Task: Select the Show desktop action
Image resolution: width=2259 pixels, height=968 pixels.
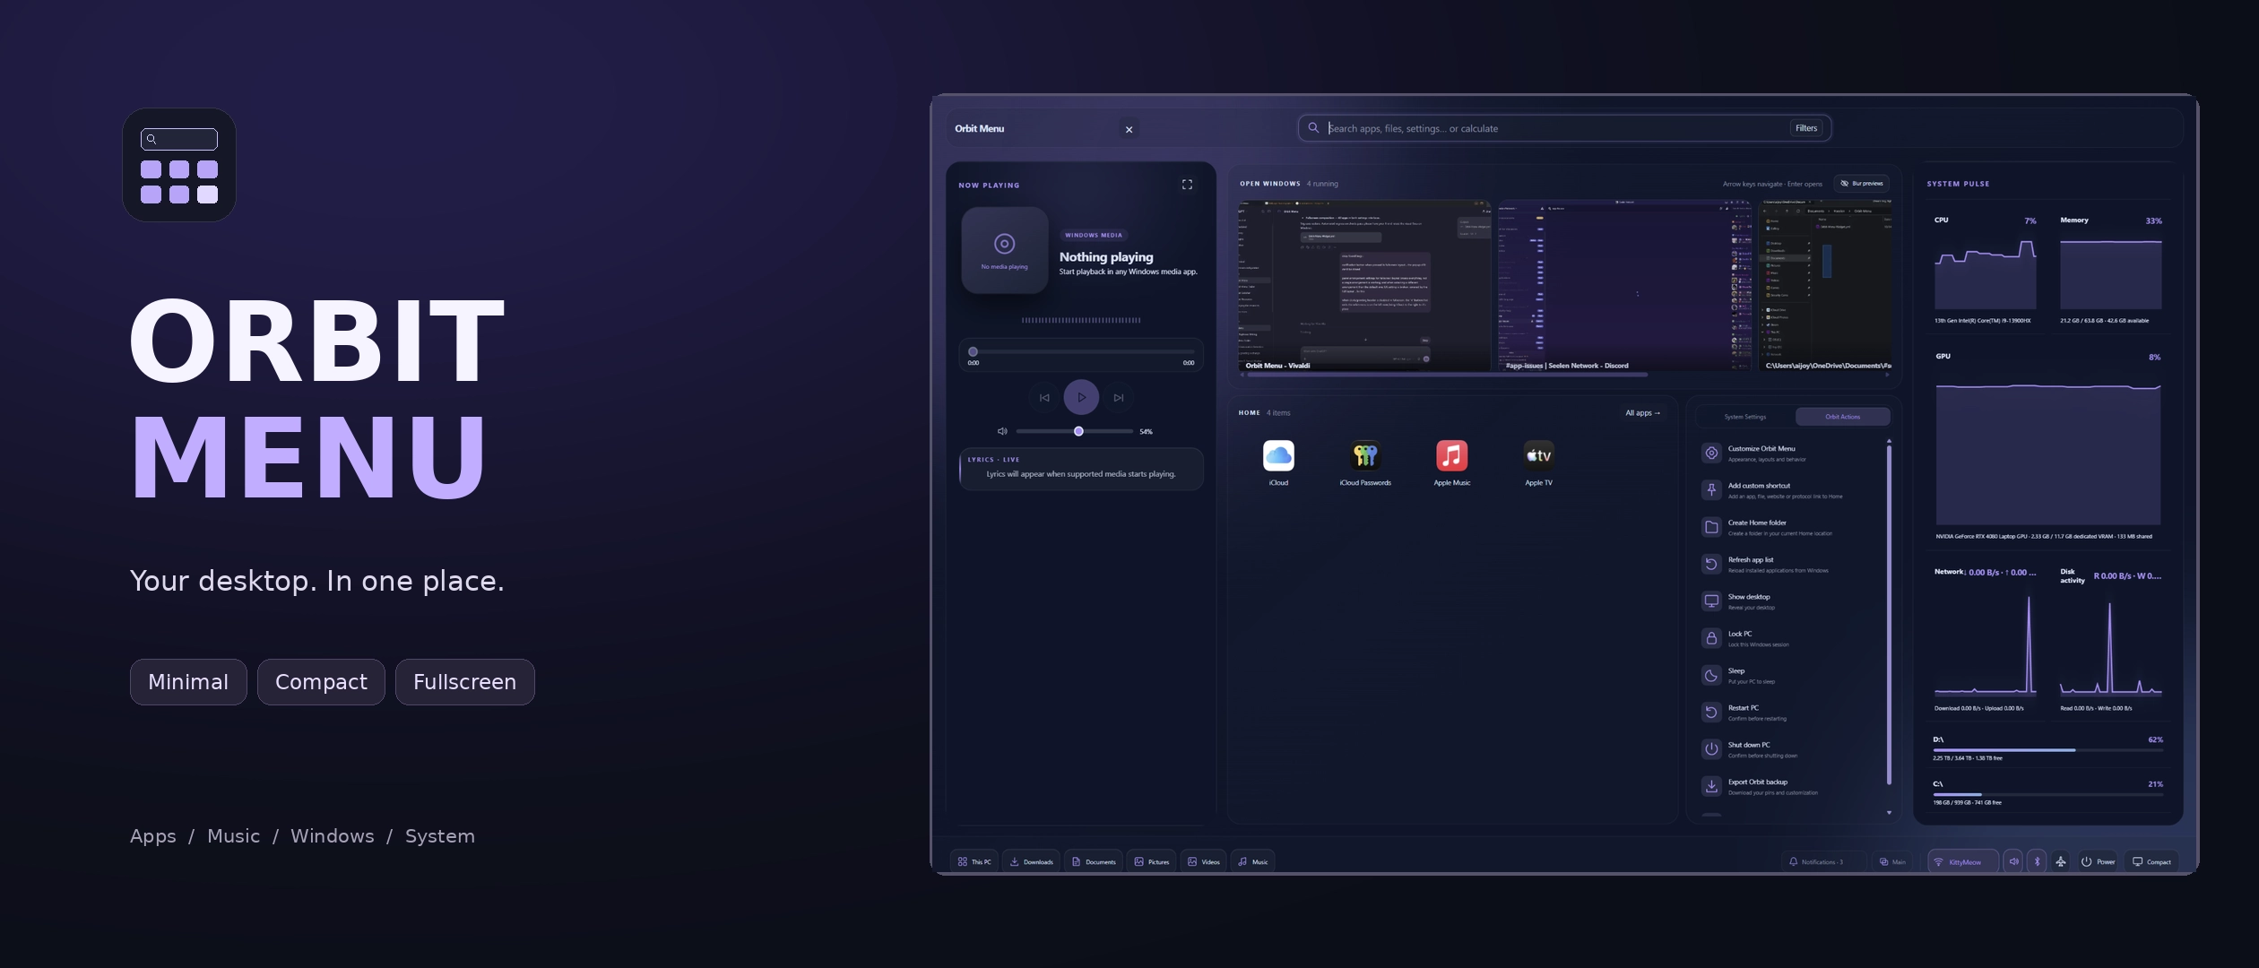Action: point(1789,601)
